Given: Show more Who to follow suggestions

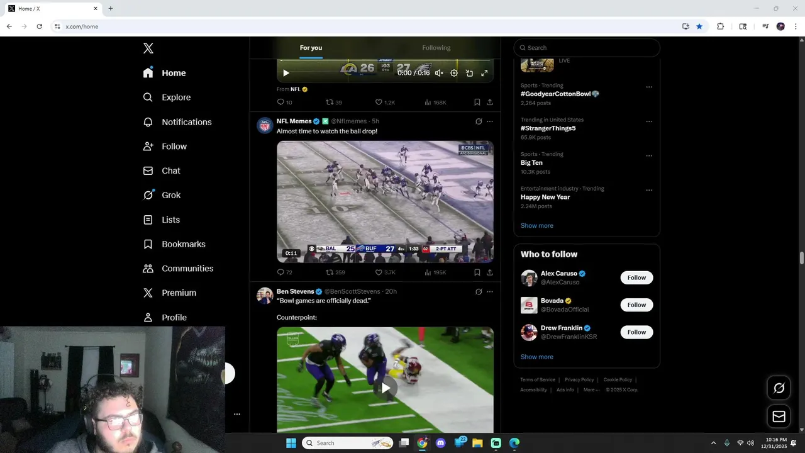Looking at the screenshot, I should 536,357.
